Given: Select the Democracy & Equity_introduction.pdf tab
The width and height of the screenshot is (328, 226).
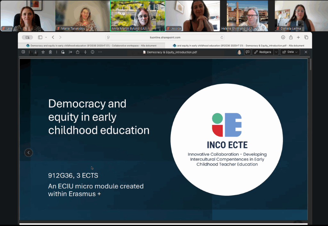Looking at the screenshot, I should [238, 45].
